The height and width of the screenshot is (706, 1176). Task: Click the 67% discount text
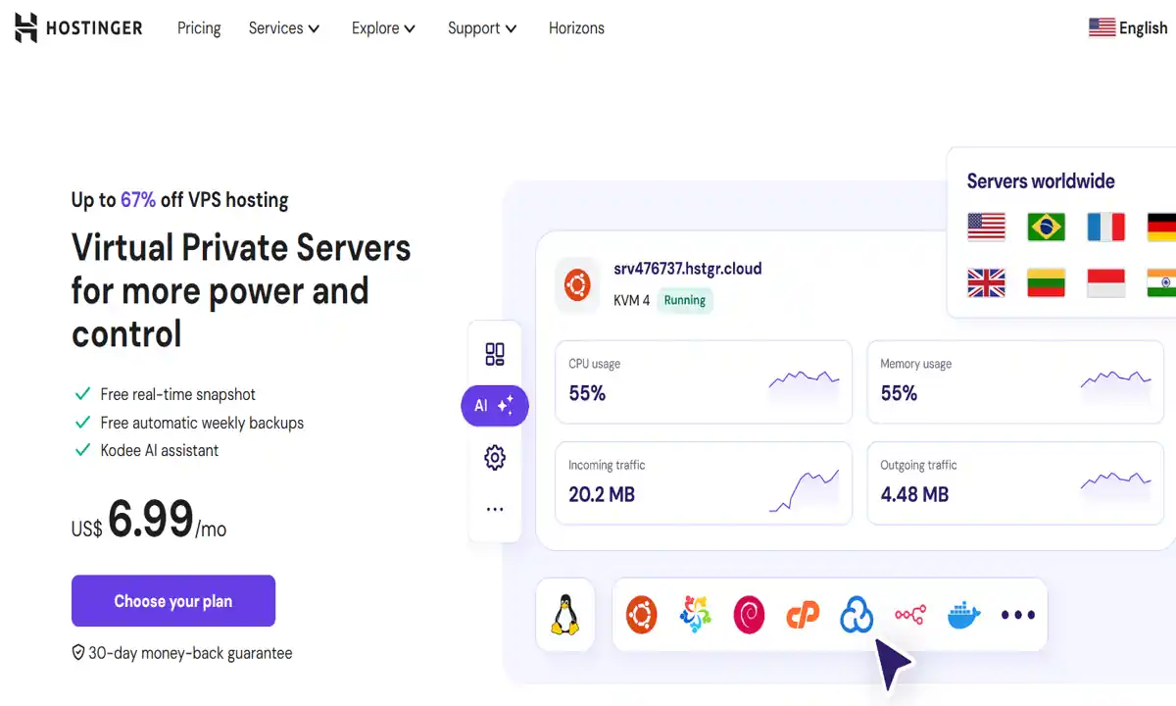tap(138, 200)
